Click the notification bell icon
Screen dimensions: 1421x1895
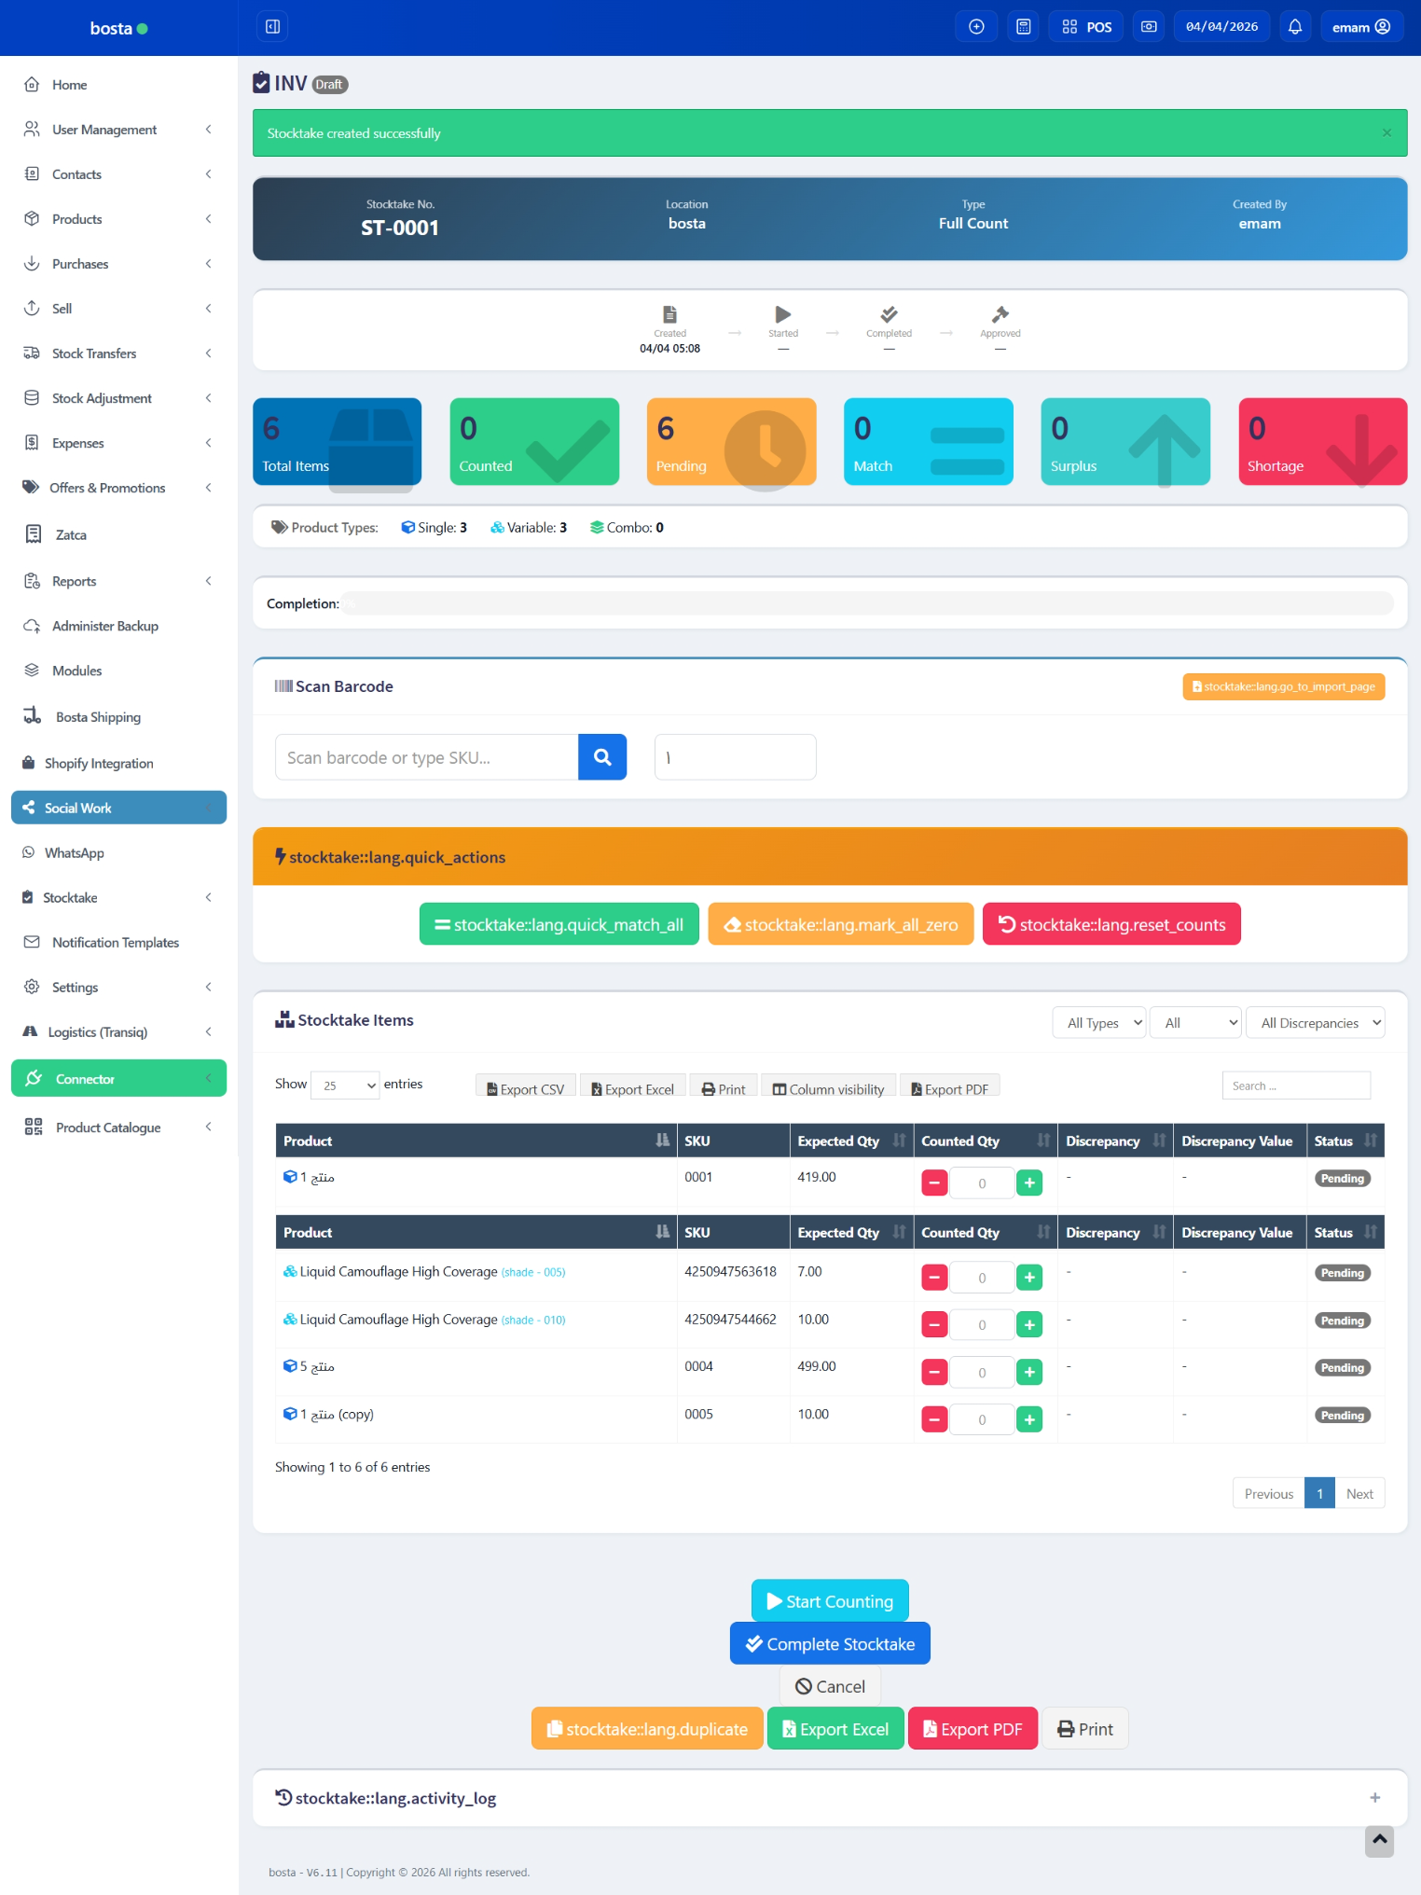[1294, 27]
